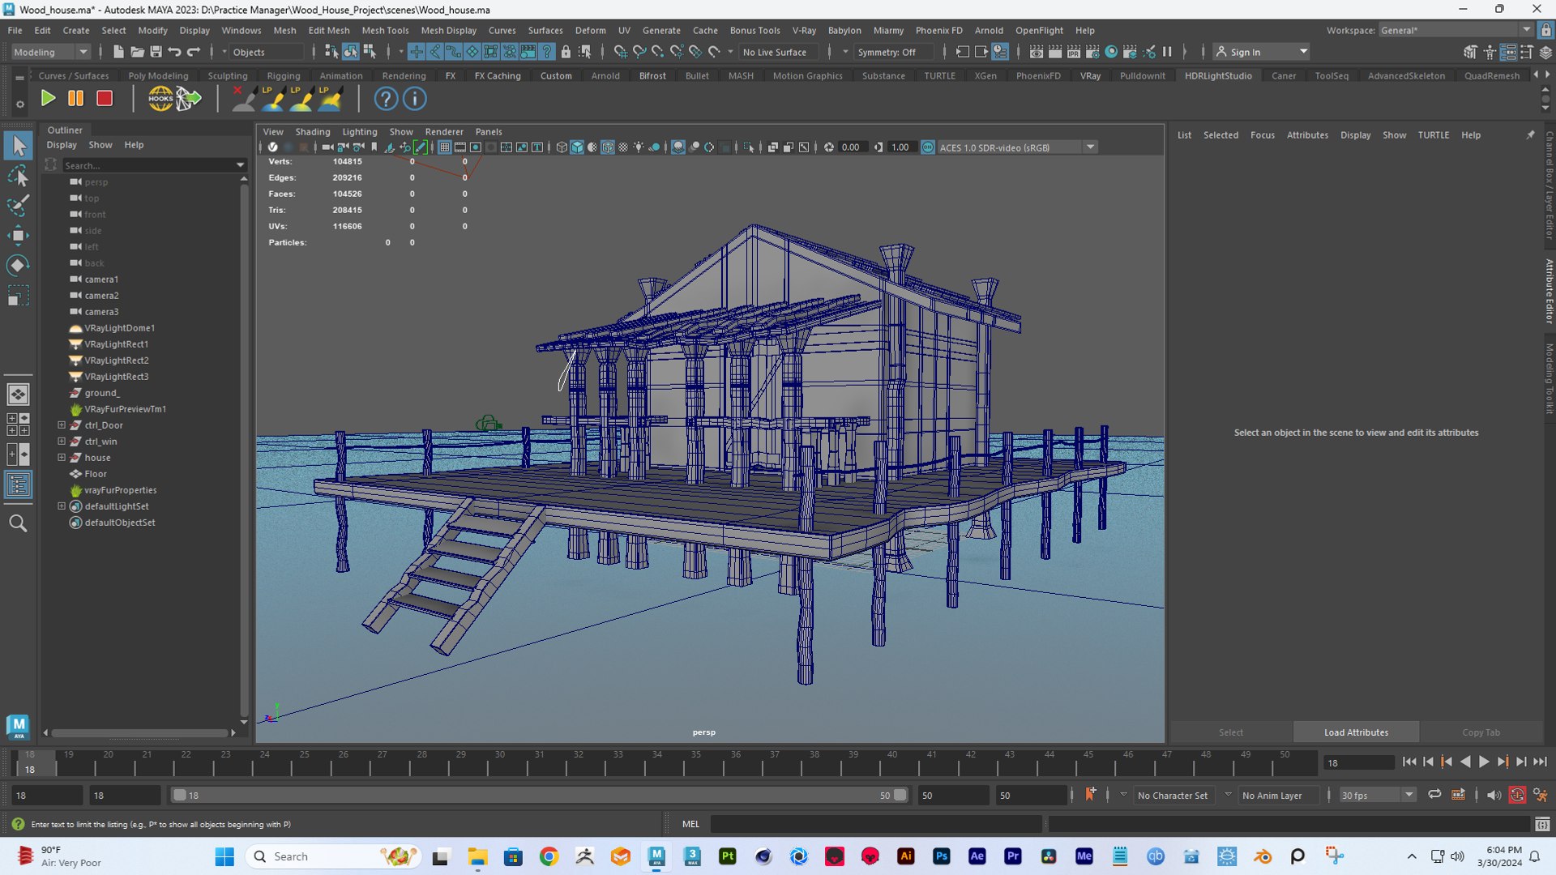The height and width of the screenshot is (875, 1556).
Task: Click the Script Editor icon at bottom right
Action: pyautogui.click(x=1541, y=824)
